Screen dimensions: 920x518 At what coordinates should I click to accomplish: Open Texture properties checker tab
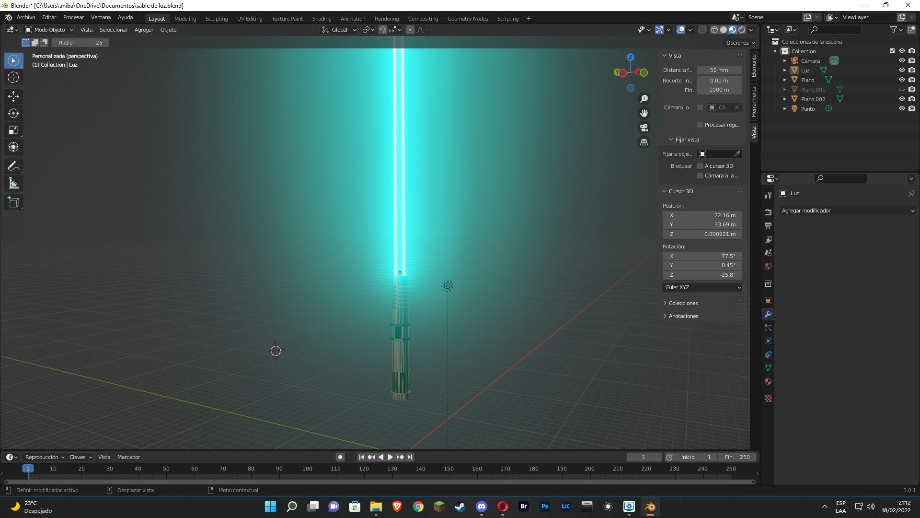[768, 399]
